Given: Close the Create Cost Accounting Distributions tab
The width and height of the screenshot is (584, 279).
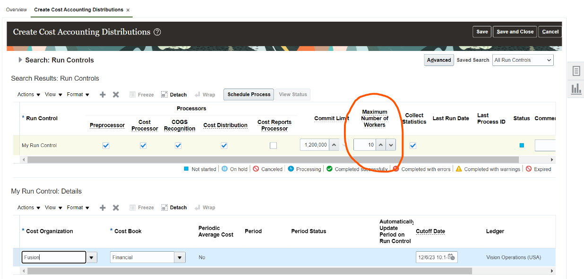Looking at the screenshot, I should (x=128, y=10).
